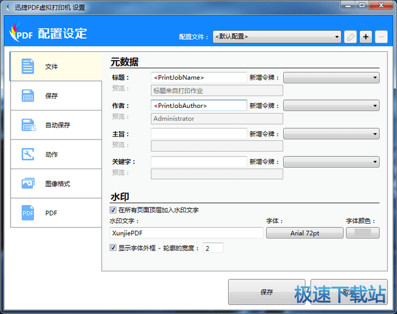This screenshot has width=397, height=314.
Task: Focus the empty 主旨 input field
Action: [198, 134]
